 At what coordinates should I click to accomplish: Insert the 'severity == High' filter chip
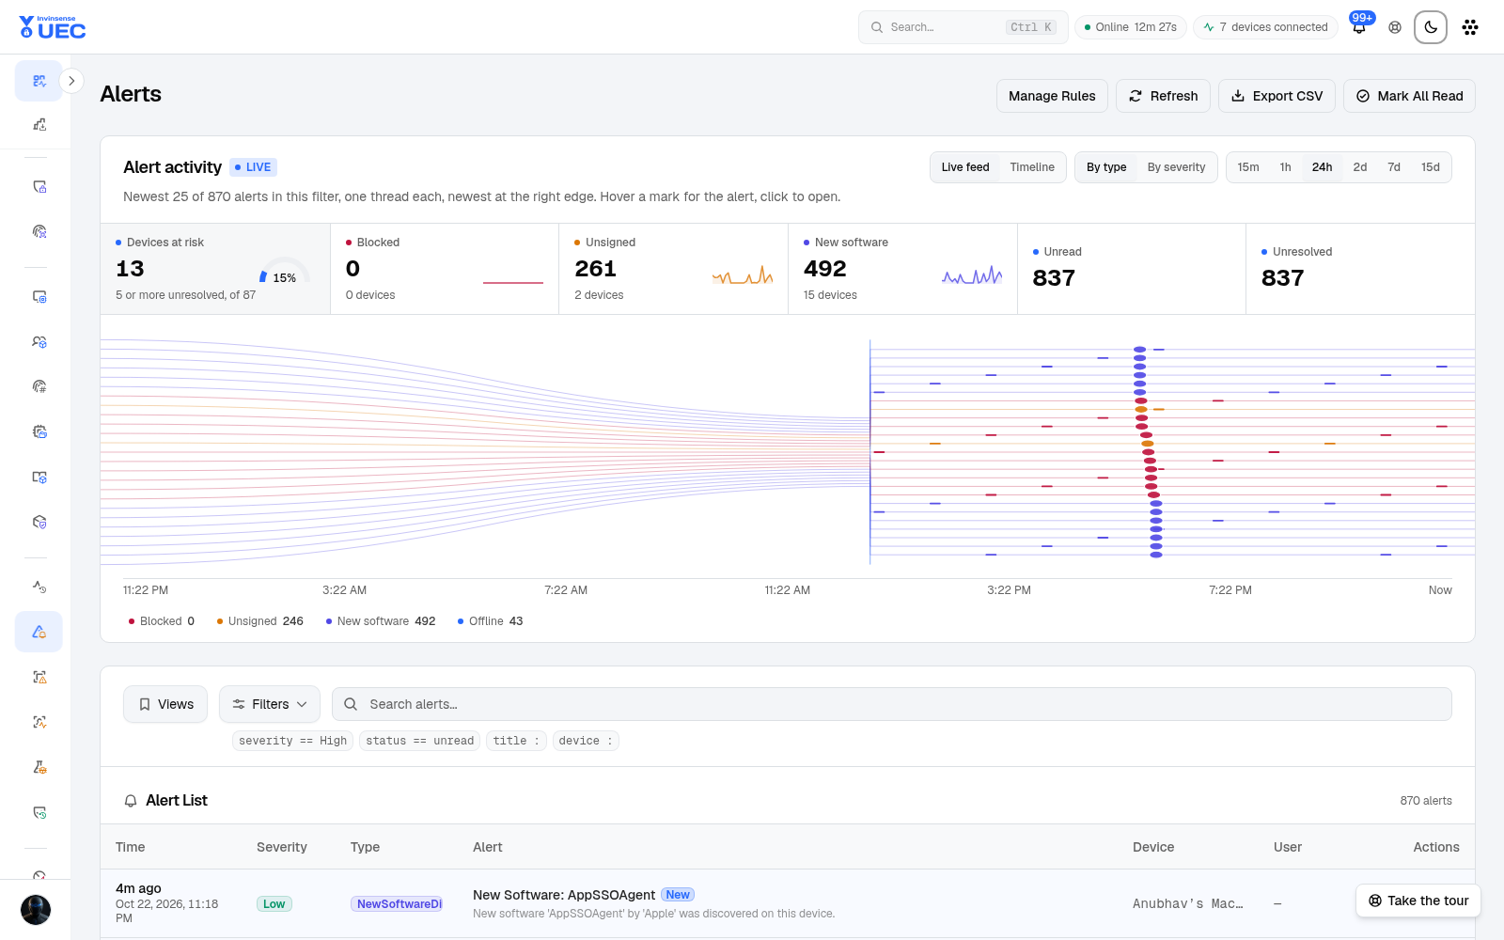[292, 741]
